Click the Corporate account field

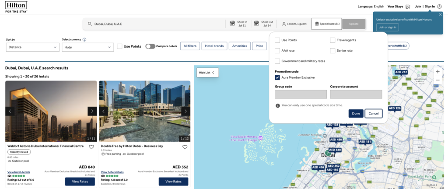pyautogui.click(x=356, y=94)
